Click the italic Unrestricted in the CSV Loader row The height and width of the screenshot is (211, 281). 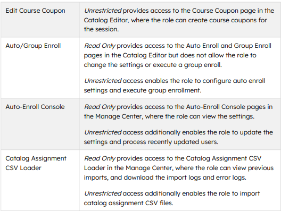[103, 193]
